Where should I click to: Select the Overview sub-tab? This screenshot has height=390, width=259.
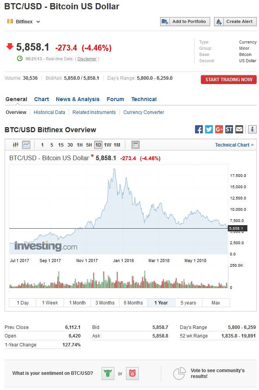pos(16,112)
